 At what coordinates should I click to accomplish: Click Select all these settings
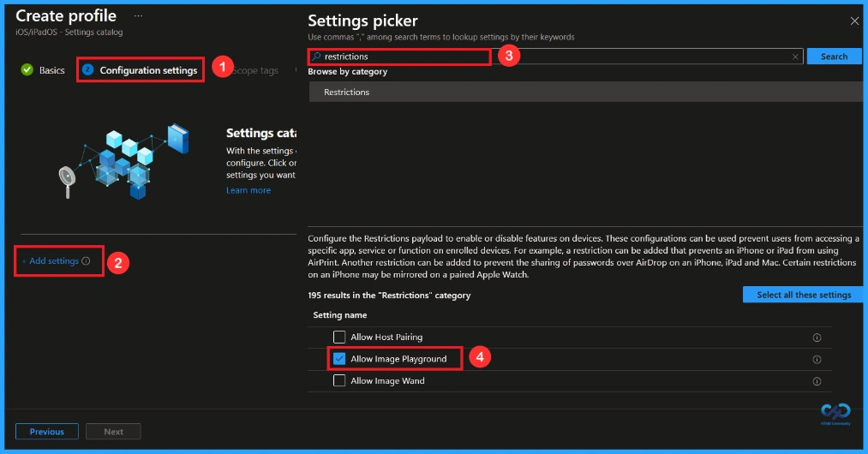(x=803, y=295)
